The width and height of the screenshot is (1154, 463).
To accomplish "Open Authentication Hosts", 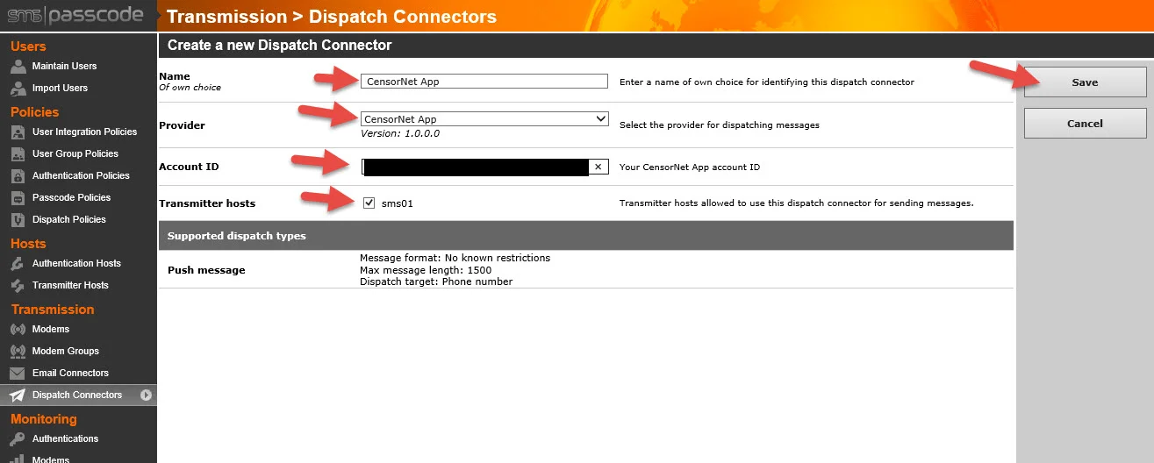I will point(76,264).
